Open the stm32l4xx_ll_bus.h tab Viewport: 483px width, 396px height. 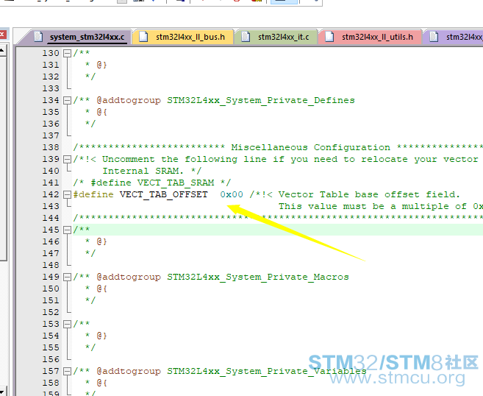183,37
